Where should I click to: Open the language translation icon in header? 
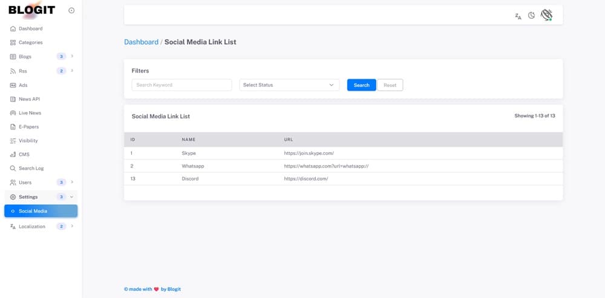click(x=518, y=16)
